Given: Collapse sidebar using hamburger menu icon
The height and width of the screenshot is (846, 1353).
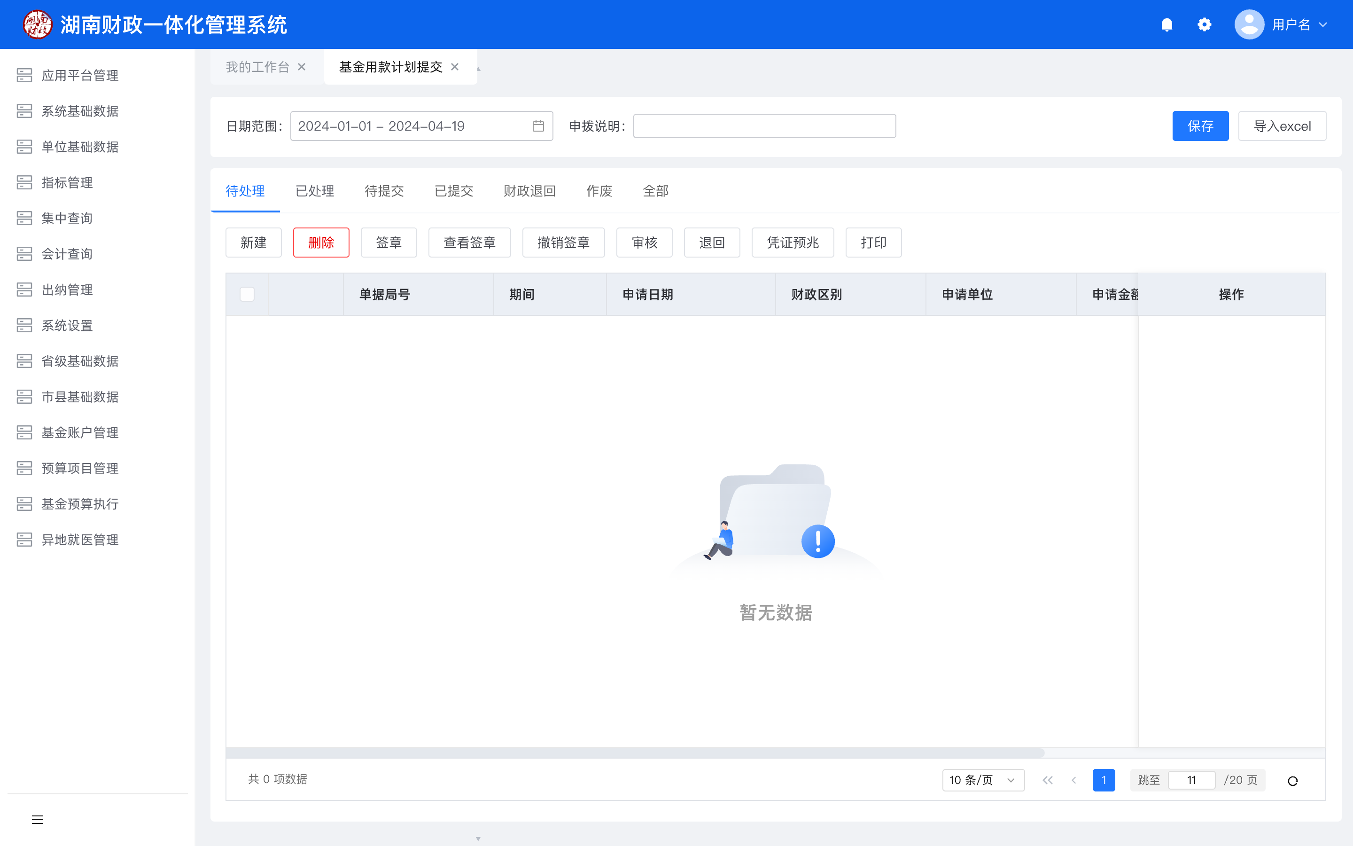Looking at the screenshot, I should click(38, 820).
